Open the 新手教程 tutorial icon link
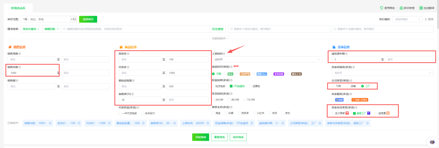This screenshot has width=439, height=148. [401, 8]
